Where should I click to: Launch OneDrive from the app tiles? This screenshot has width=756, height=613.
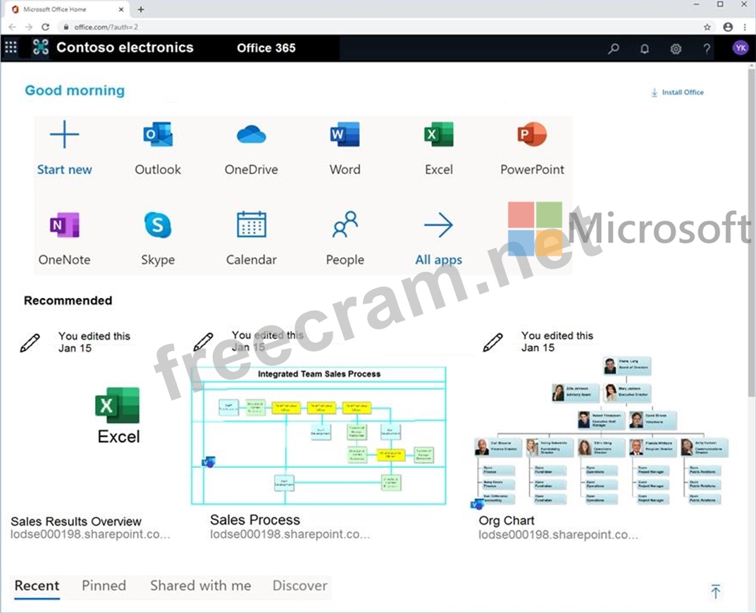pyautogui.click(x=252, y=135)
